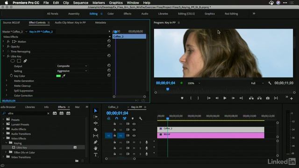The image size is (299, 168).
Task: Reset the Key Color parameter
Action: tap(109, 75)
